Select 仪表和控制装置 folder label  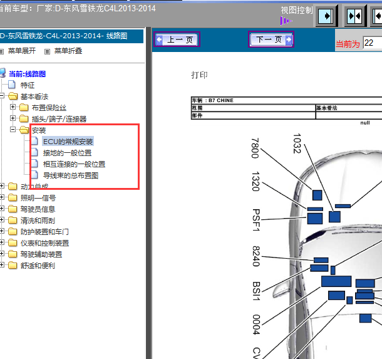point(45,242)
